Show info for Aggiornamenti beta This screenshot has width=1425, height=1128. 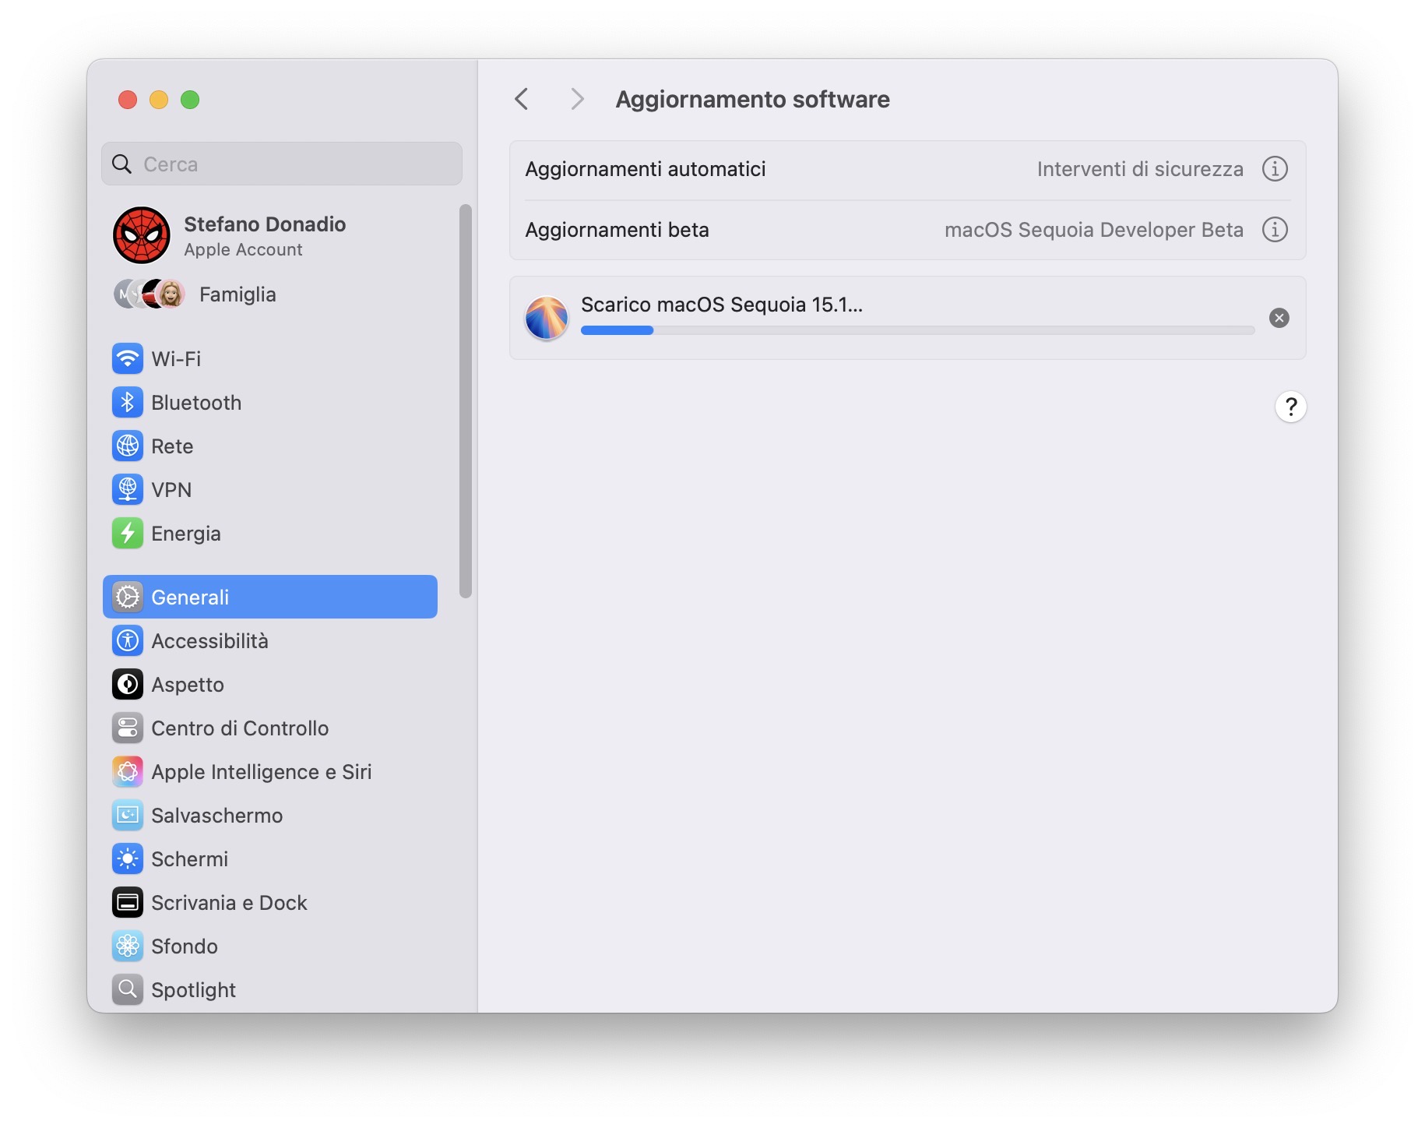pos(1275,230)
